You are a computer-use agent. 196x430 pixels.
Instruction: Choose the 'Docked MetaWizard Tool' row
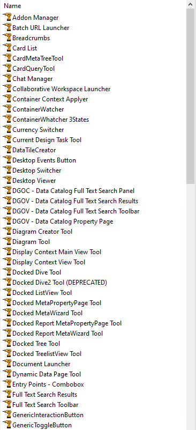tap(48, 313)
